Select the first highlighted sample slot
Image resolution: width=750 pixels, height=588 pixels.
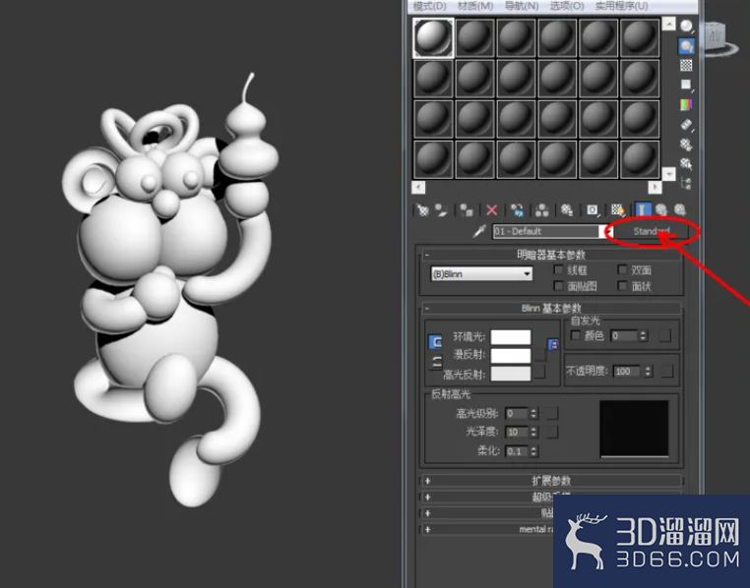pos(433,37)
